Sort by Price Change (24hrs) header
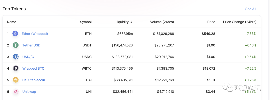Screen dimensions: 270x100 [240, 22]
